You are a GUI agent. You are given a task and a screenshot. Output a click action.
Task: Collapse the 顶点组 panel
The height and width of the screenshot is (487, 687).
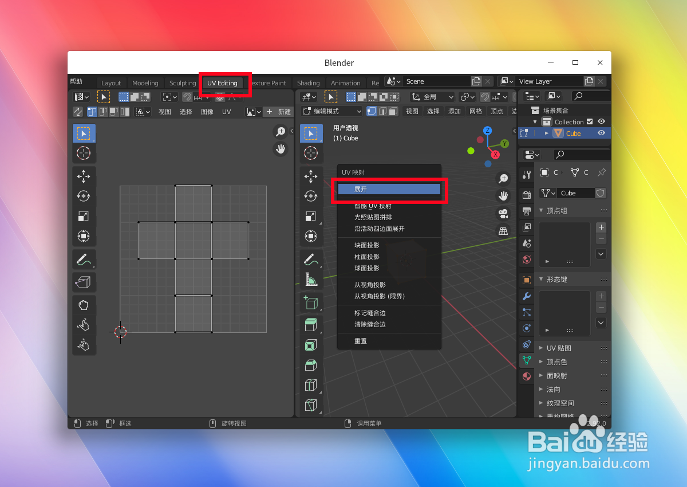pos(542,210)
